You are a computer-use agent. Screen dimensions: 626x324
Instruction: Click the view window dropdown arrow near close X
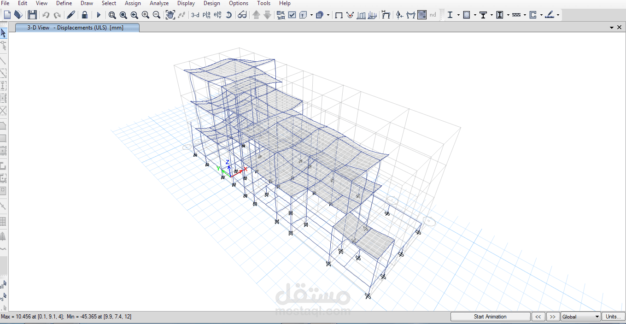click(x=611, y=28)
